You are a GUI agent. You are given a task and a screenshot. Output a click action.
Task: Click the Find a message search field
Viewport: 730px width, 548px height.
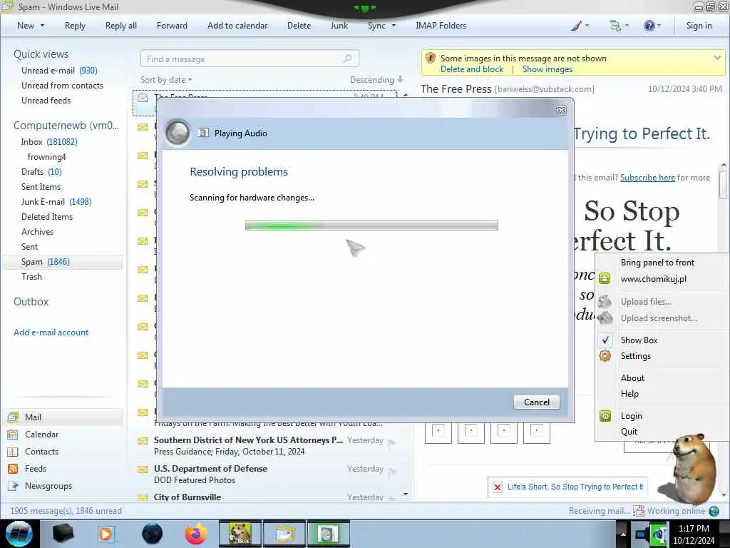[x=250, y=59]
